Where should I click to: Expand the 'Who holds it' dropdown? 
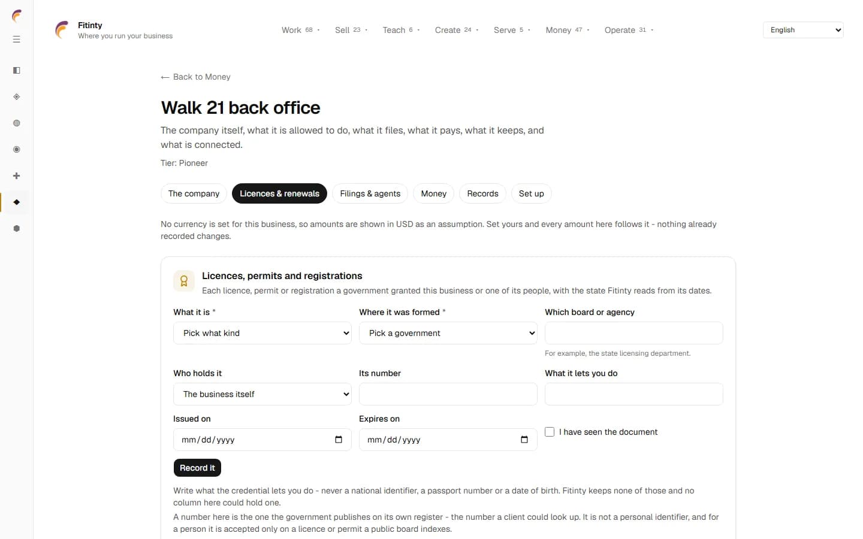pos(262,394)
